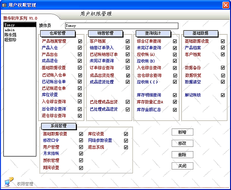Toggle the 销售订单录入 permission checkbox

127,48
